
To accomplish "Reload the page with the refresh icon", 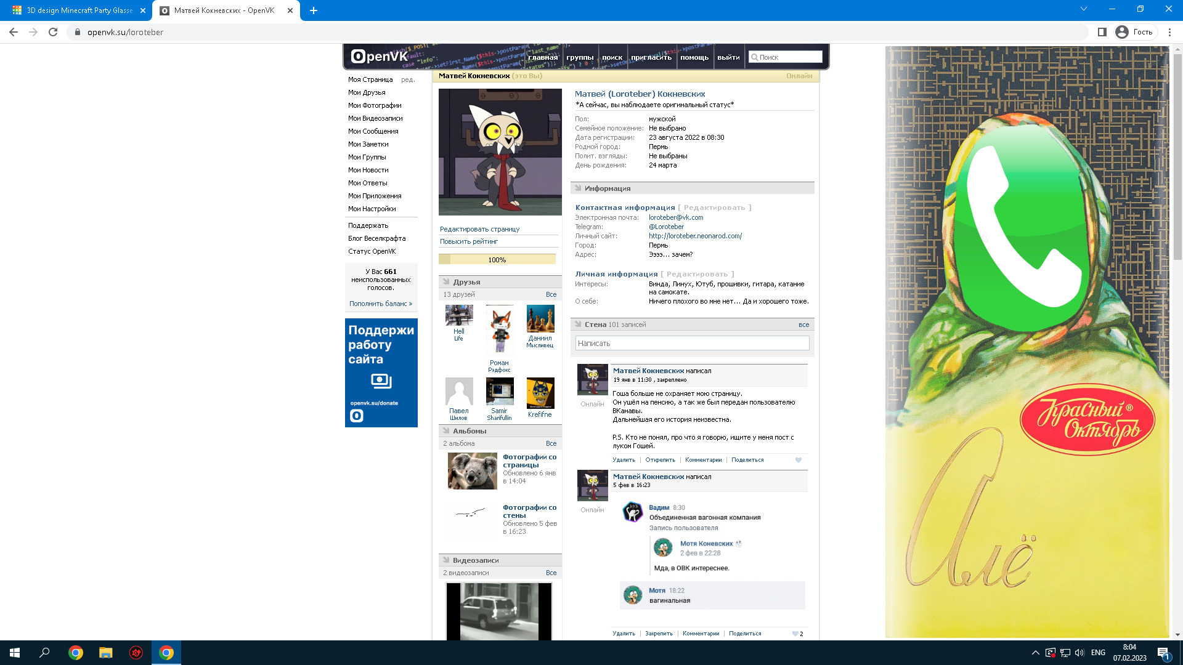I will tap(53, 32).
